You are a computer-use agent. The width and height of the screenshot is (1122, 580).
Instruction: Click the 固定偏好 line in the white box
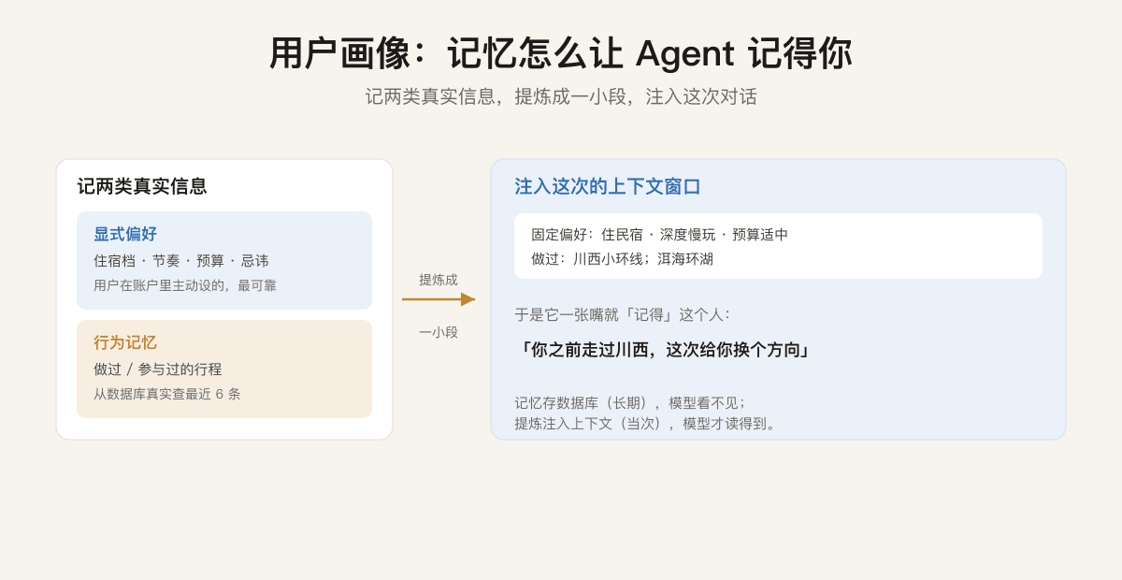click(660, 235)
